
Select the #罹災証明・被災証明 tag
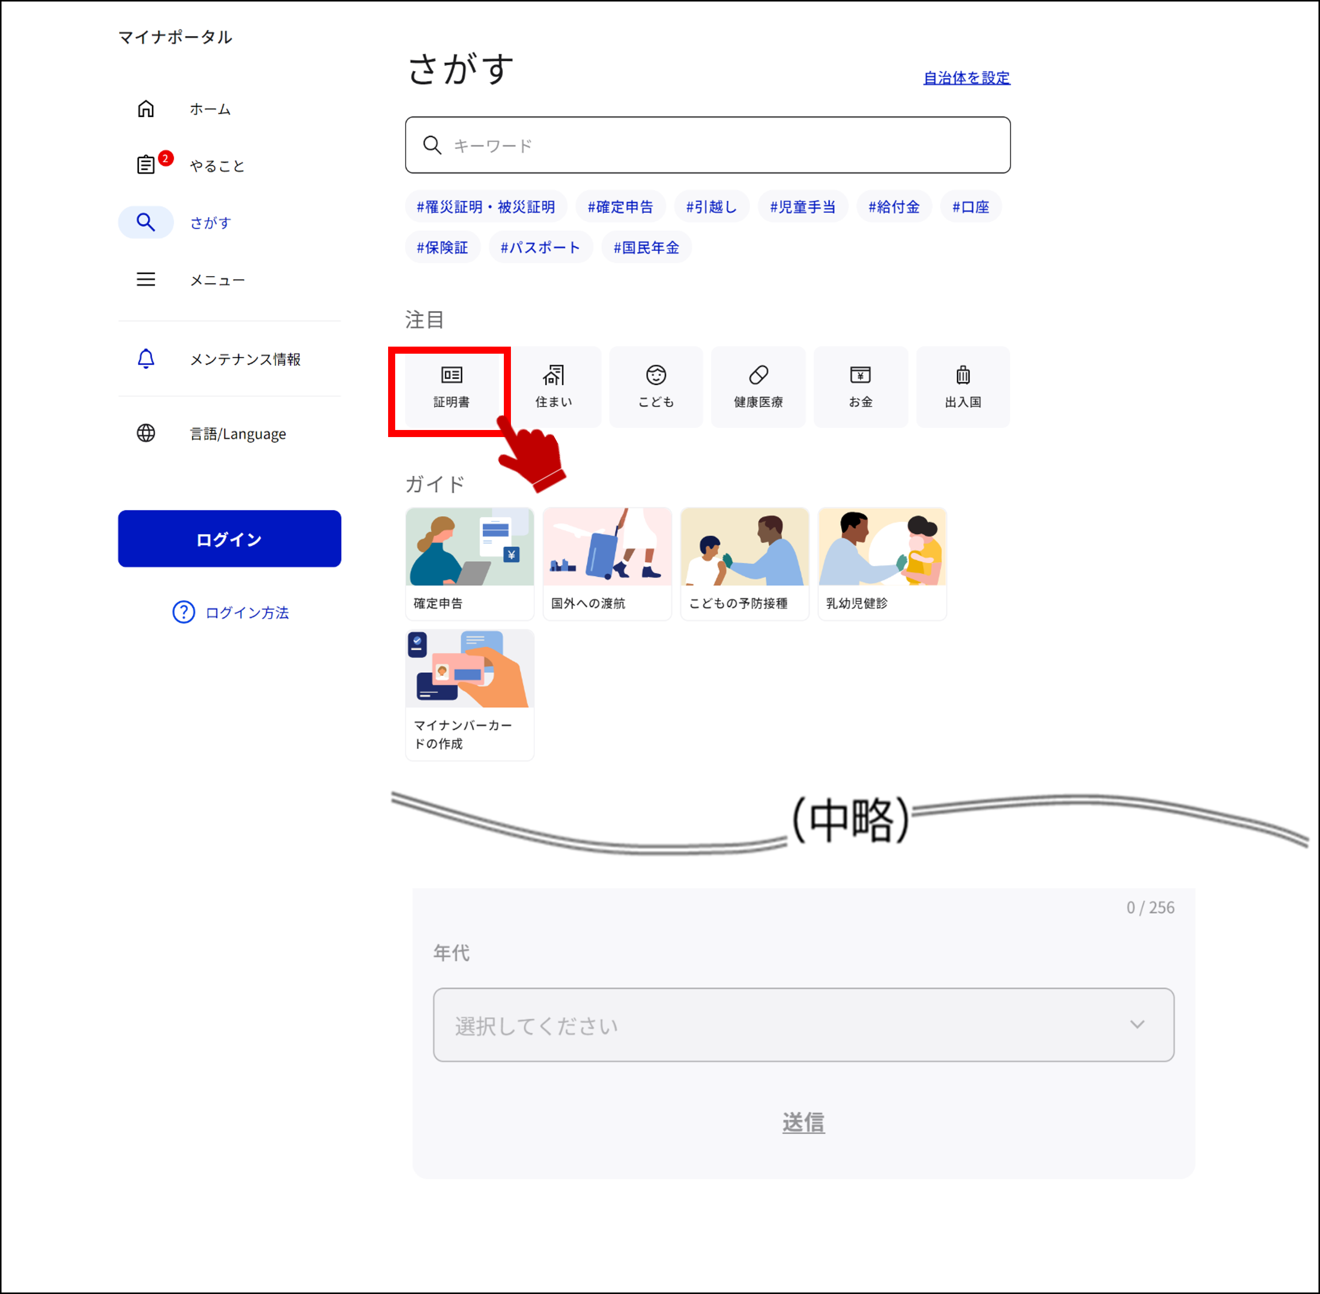point(486,207)
